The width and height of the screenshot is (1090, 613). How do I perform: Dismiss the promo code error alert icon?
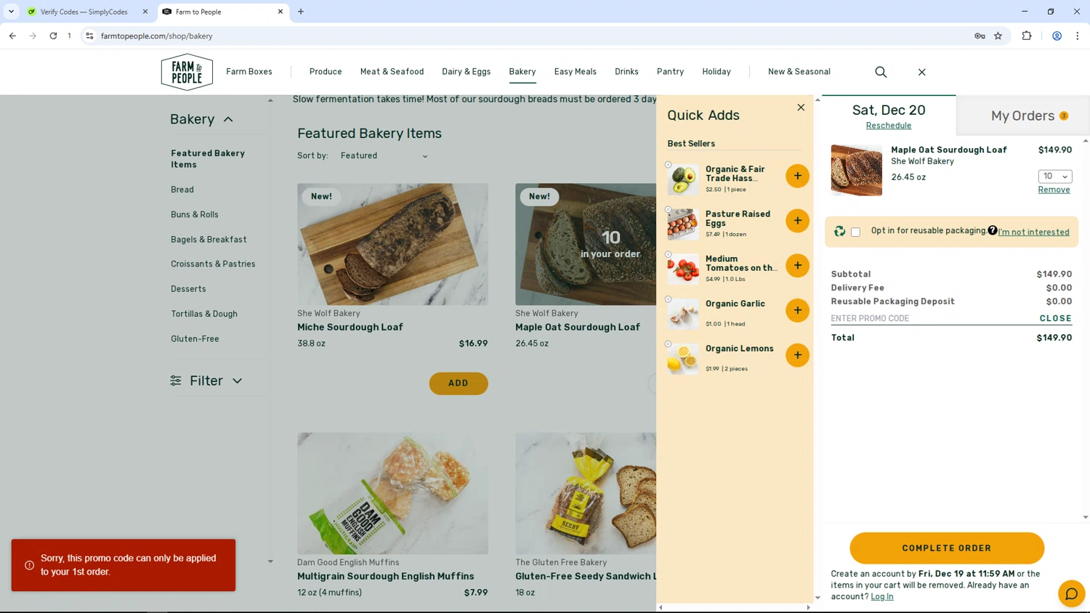[29, 565]
